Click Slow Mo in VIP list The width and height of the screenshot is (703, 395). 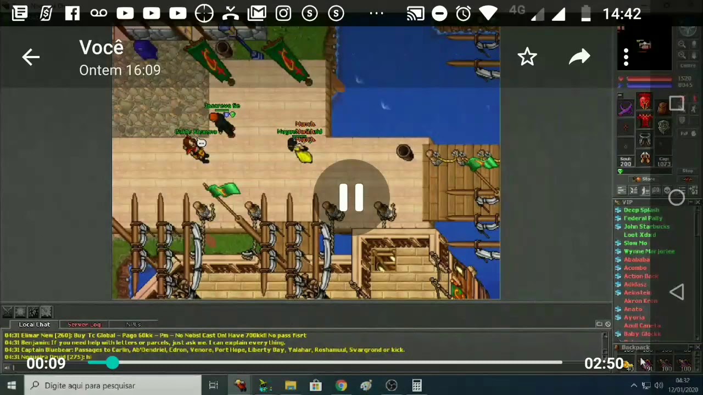[x=635, y=243]
